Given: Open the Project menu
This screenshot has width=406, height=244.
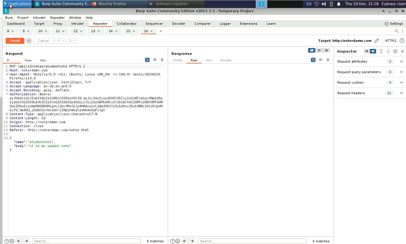Looking at the screenshot, I should pyautogui.click(x=23, y=18).
